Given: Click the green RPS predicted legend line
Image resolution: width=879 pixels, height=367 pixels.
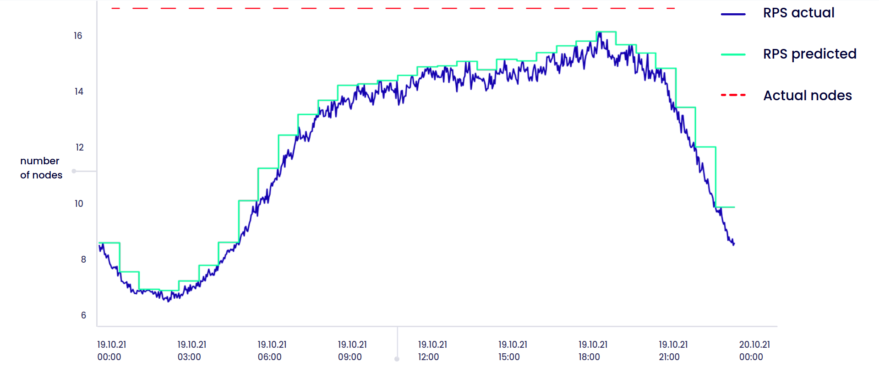Looking at the screenshot, I should (x=733, y=54).
